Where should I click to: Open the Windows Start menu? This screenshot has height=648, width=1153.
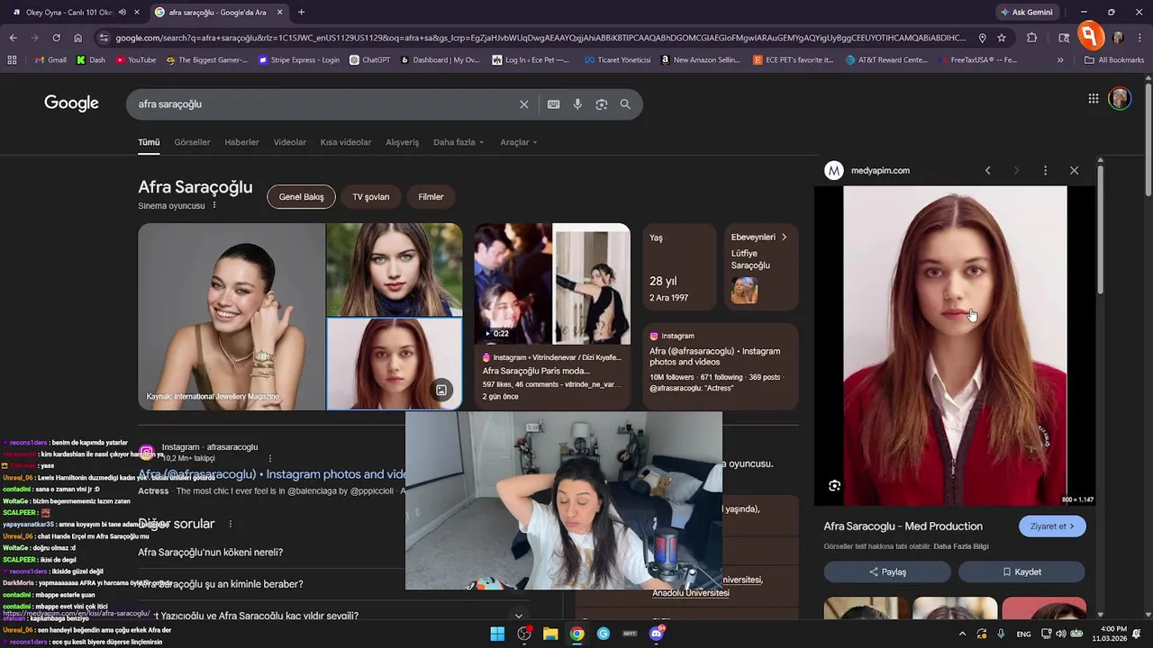(x=497, y=634)
